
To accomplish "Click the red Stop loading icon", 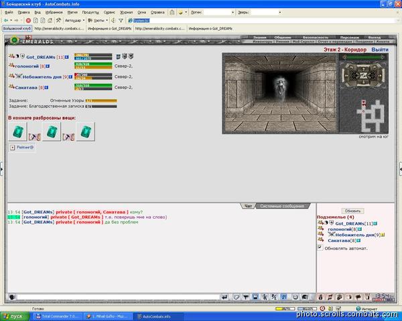I will pos(28,21).
